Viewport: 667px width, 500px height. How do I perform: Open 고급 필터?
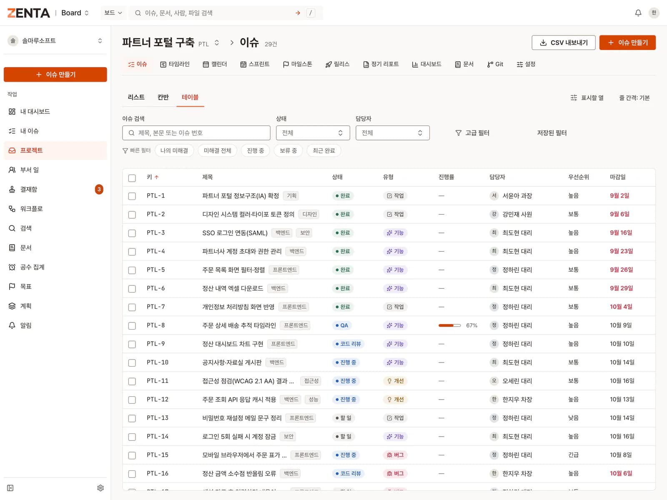tap(472, 133)
